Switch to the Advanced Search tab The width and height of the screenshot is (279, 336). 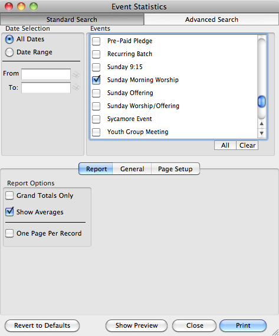211,19
